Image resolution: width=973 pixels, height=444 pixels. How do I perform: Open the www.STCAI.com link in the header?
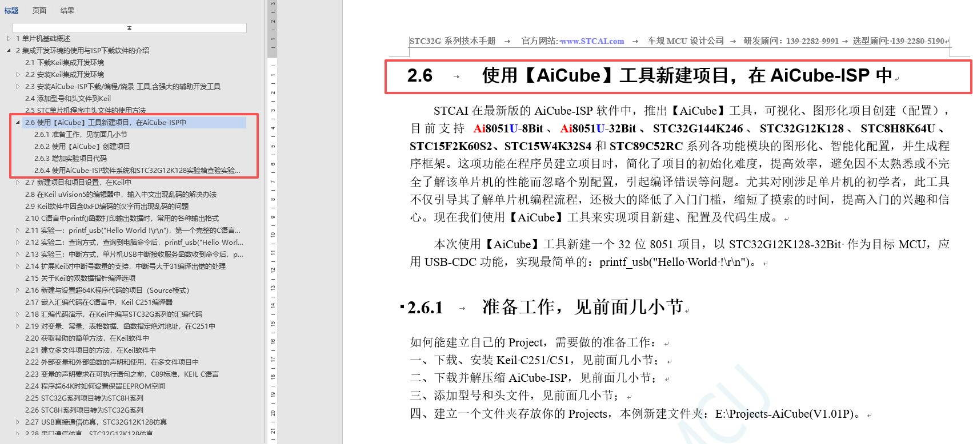coord(592,41)
